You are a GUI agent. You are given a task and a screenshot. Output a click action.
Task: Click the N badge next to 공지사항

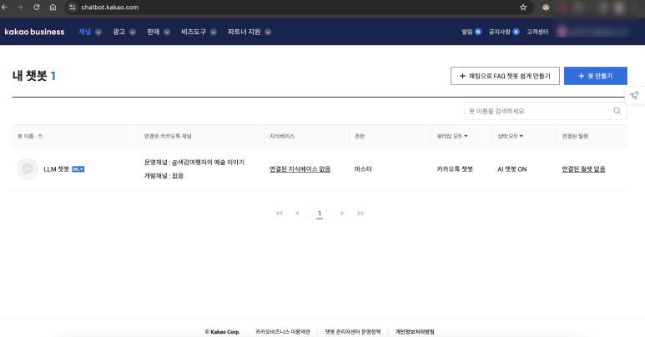[516, 32]
